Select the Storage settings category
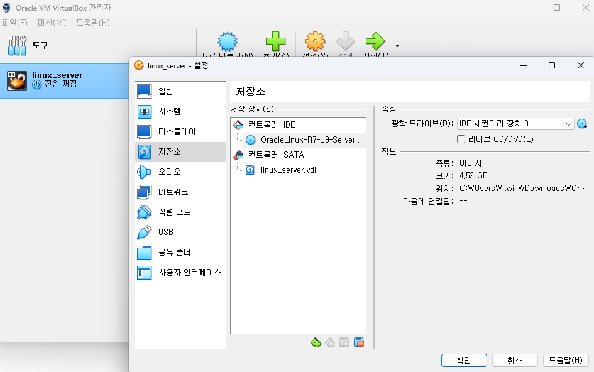This screenshot has width=594, height=372. (x=180, y=151)
